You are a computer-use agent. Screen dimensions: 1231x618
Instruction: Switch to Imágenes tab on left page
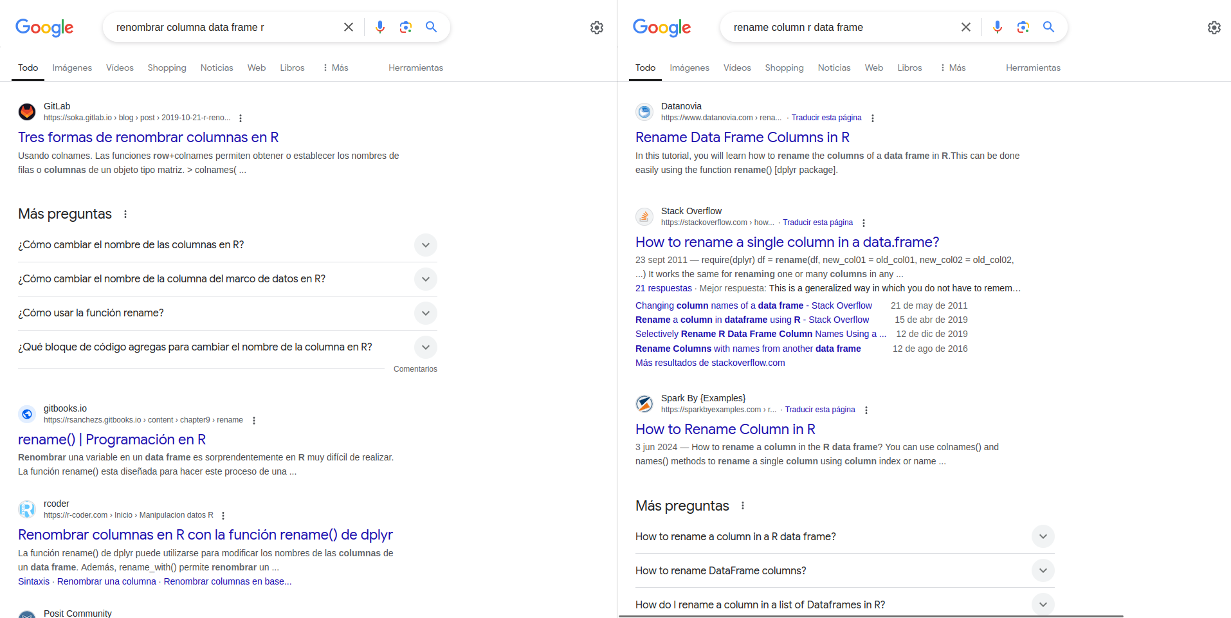coord(72,68)
